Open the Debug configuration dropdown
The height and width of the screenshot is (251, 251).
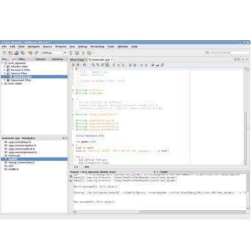click(x=54, y=53)
